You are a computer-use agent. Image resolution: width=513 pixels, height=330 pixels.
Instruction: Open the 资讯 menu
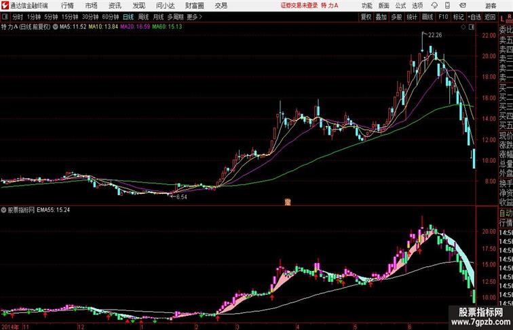pos(115,5)
